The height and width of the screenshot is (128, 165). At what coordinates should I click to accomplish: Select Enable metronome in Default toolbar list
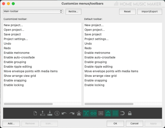(123, 53)
